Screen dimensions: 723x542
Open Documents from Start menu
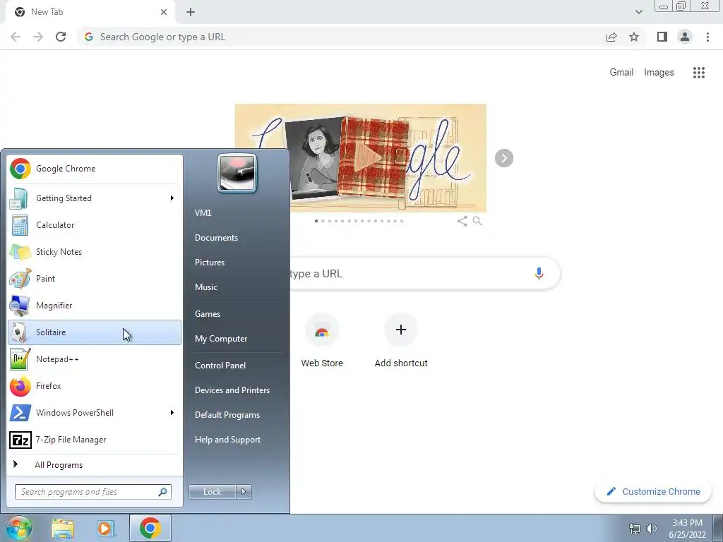tap(216, 238)
